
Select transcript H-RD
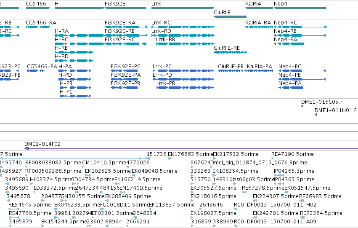74,61
